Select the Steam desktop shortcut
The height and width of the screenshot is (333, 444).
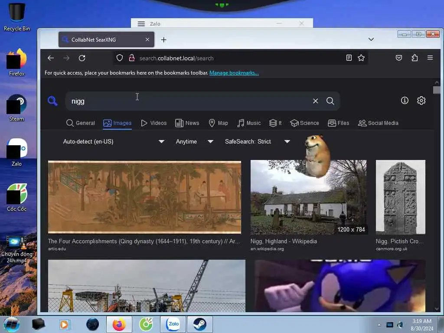tap(17, 108)
